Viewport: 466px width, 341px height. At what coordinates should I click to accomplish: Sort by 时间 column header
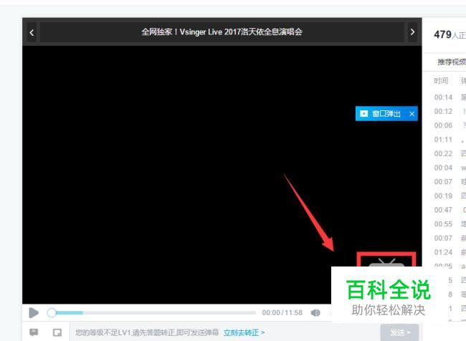441,81
